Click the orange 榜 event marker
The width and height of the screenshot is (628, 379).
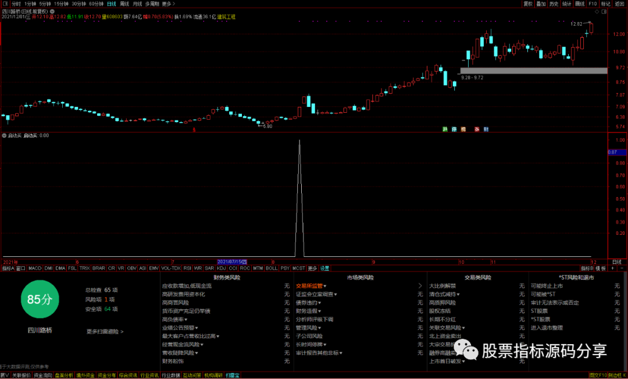point(463,129)
